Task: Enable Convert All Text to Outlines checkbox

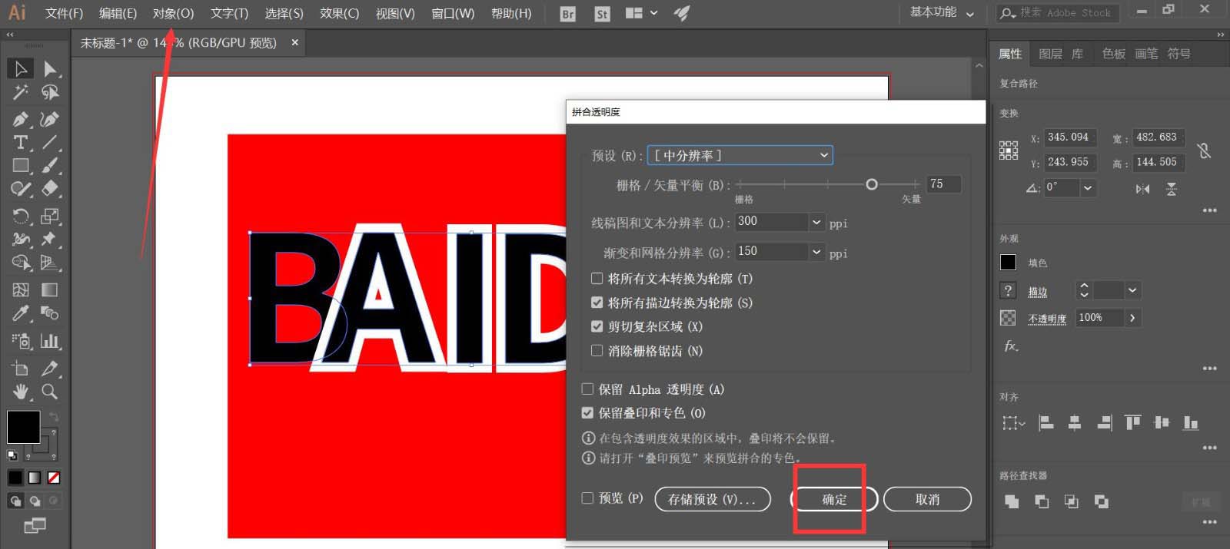Action: pos(597,279)
